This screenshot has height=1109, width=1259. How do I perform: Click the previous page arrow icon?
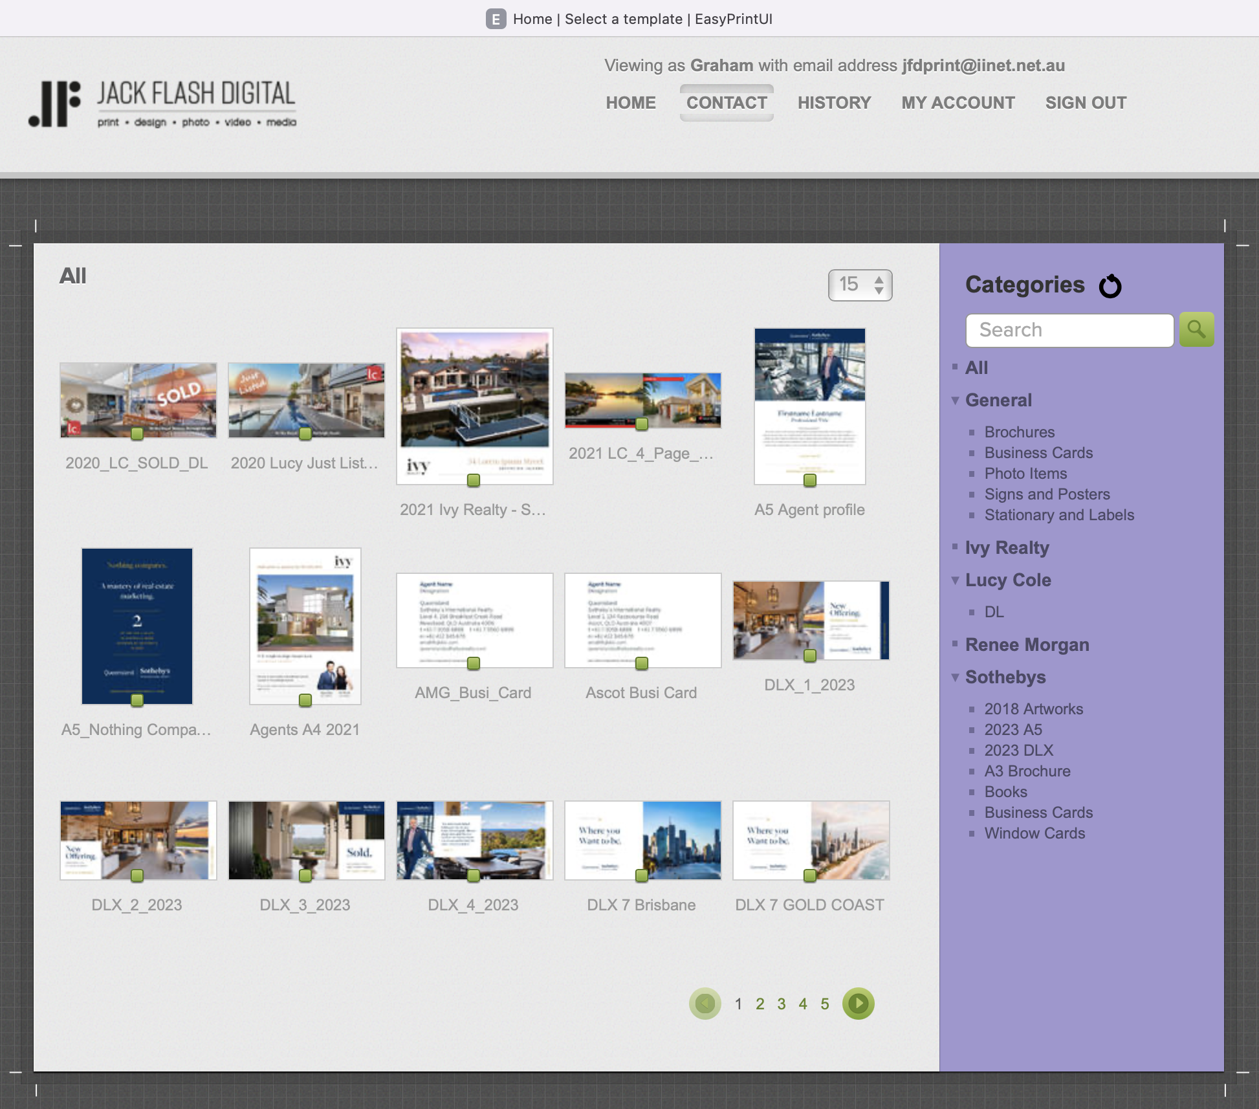click(705, 1004)
